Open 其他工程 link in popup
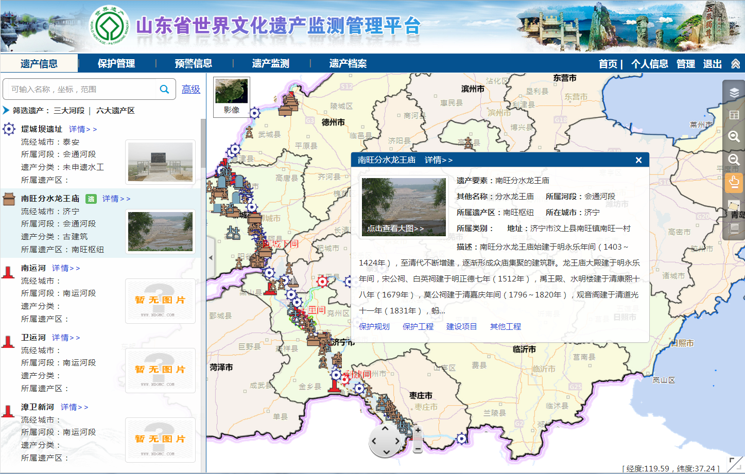This screenshot has width=745, height=474. point(506,327)
